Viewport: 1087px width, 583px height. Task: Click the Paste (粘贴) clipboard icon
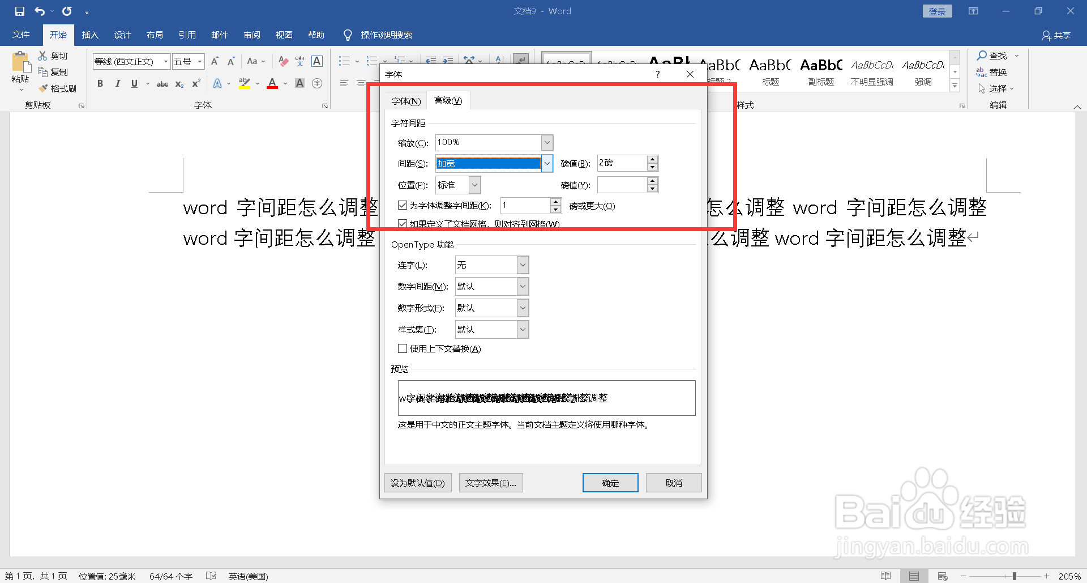pyautogui.click(x=20, y=62)
